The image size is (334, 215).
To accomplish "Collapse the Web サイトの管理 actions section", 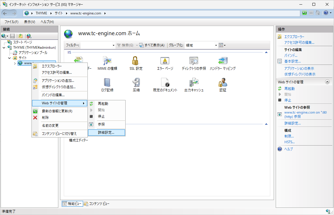I will [x=327, y=82].
